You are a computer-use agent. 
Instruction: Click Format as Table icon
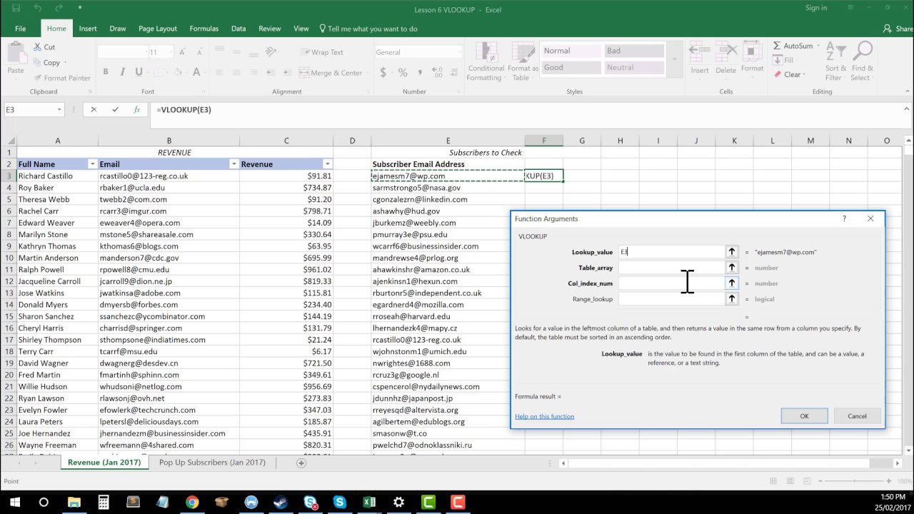click(522, 54)
